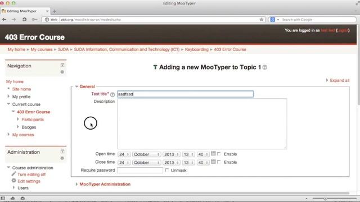The image size is (360, 202).
Task: Open calendar picker for Open time
Action: click(x=213, y=153)
